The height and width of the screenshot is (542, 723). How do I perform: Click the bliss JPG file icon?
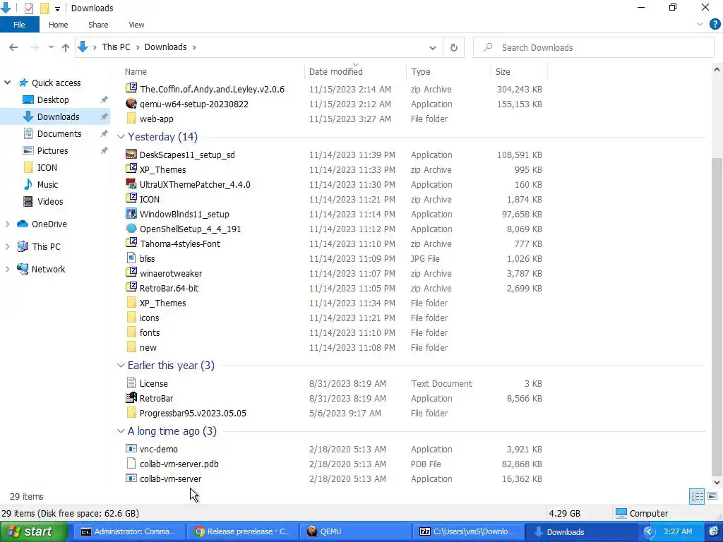(131, 258)
